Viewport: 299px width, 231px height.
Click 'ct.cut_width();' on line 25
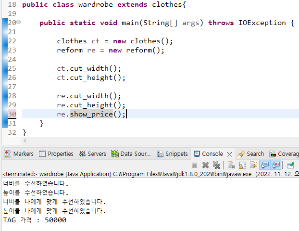point(89,68)
